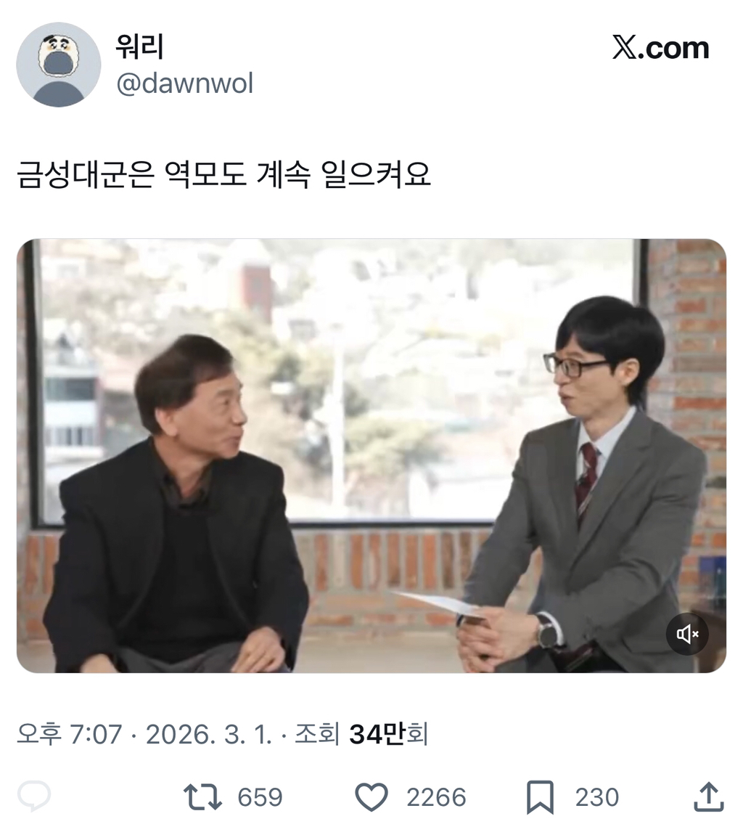This screenshot has height=819, width=743.
Task: View the 2266 likes count
Action: point(436,798)
